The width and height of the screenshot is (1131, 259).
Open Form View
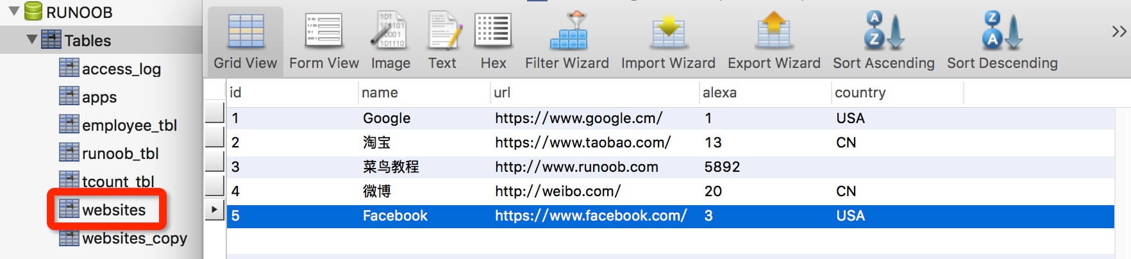(x=324, y=41)
